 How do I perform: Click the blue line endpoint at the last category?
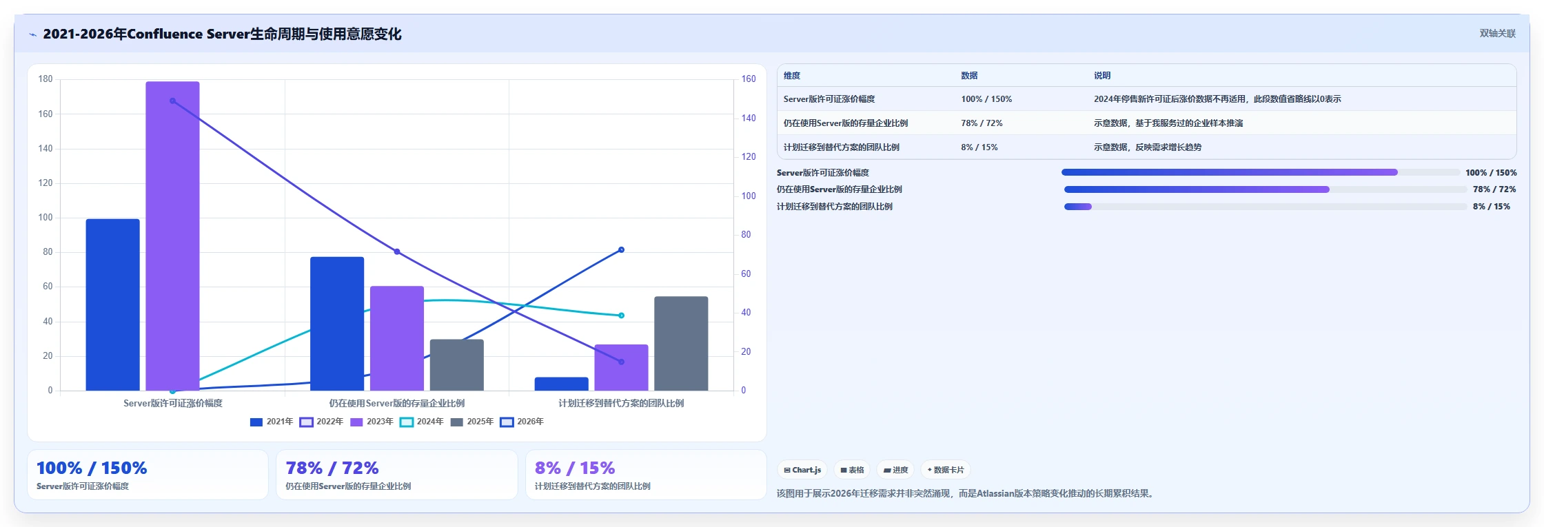621,250
